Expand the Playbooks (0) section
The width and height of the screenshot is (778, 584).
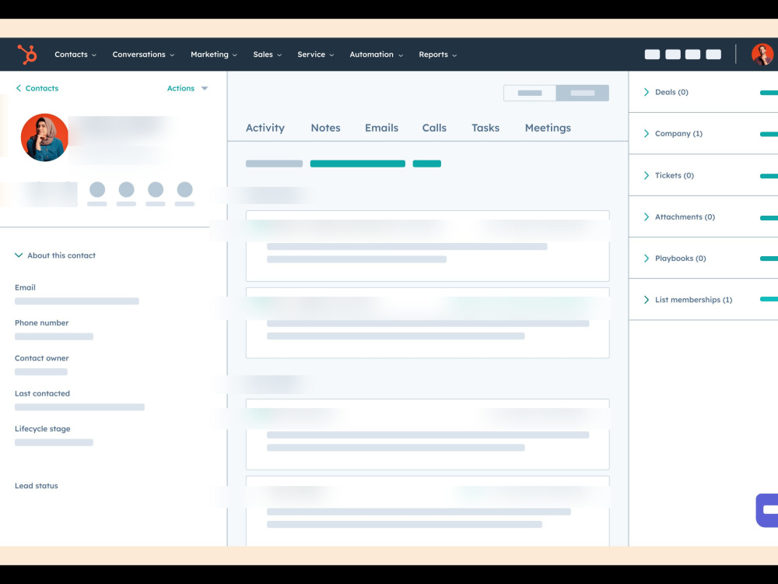675,259
